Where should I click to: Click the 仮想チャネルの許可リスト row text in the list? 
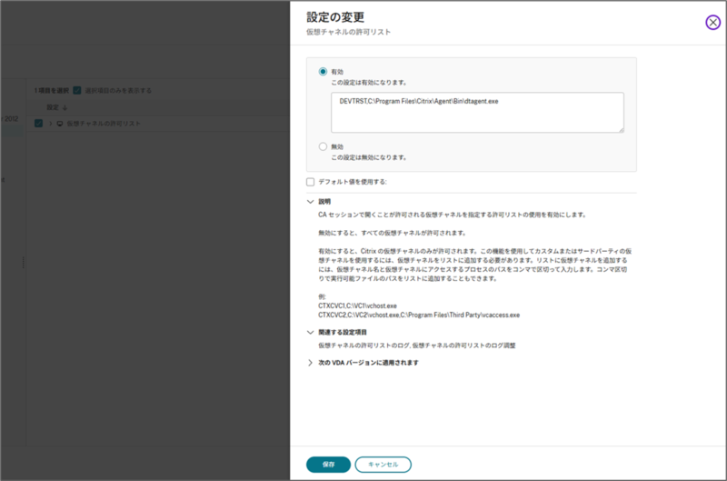104,124
